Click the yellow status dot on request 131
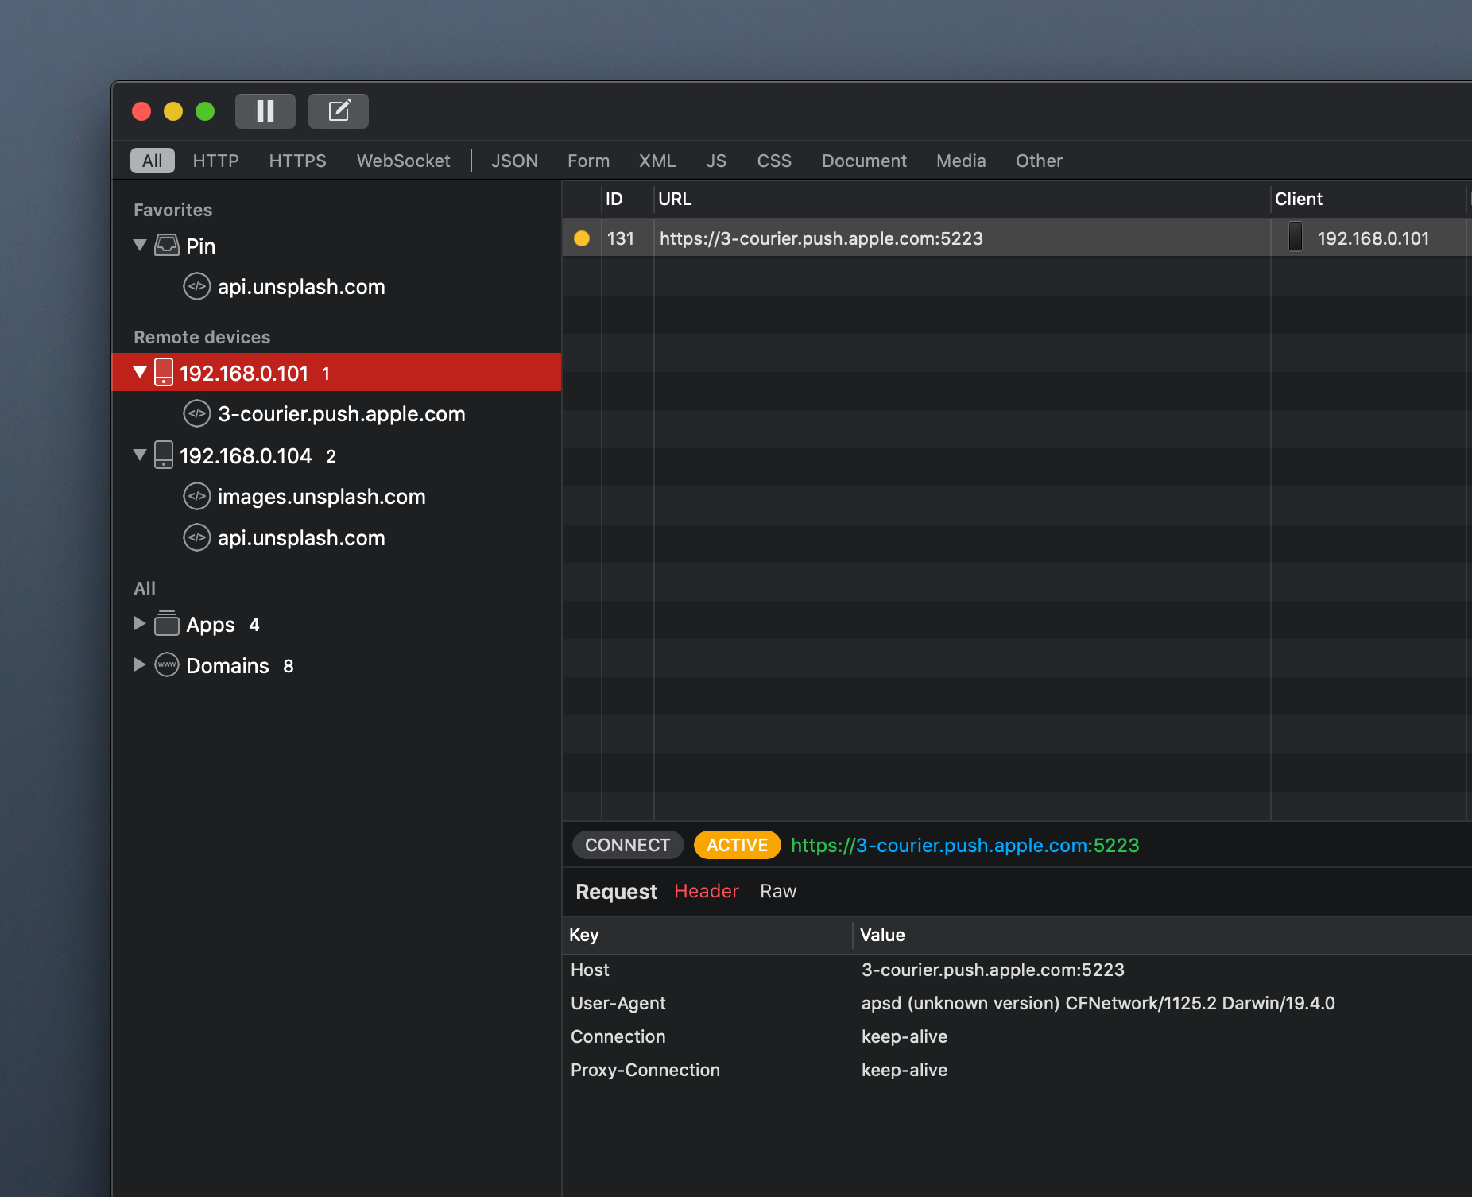 582,238
